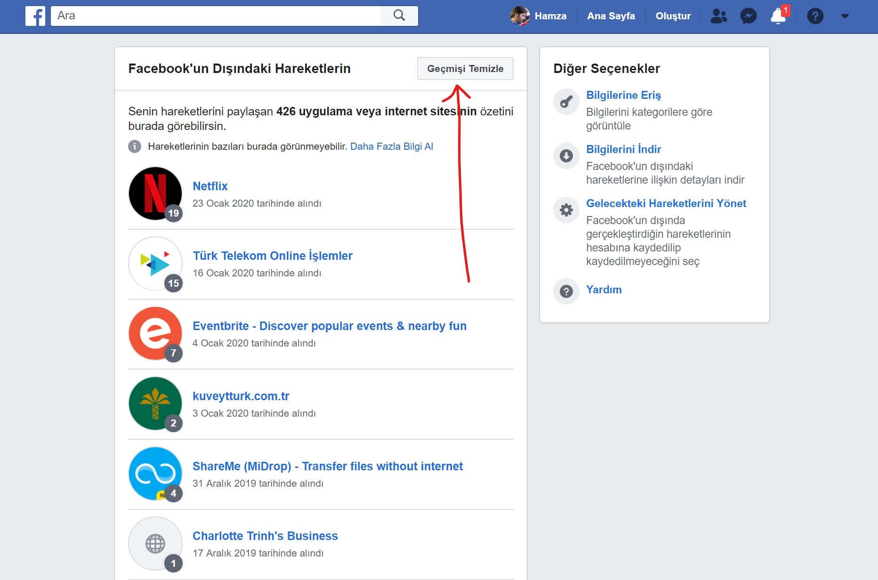Open Bilgilerine Eriş link
This screenshot has height=580, width=878.
click(x=623, y=95)
